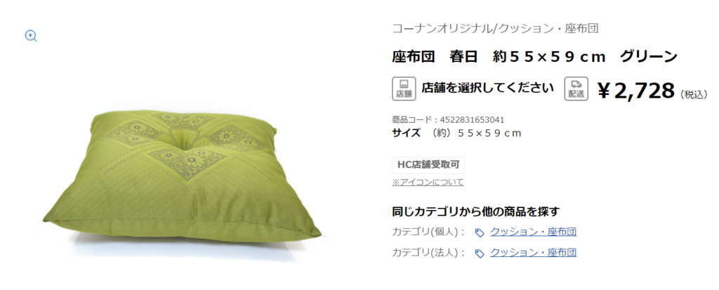This screenshot has height=290, width=719.
Task: Click the tag icon beside カテゴリ(個人)
Action: (479, 232)
